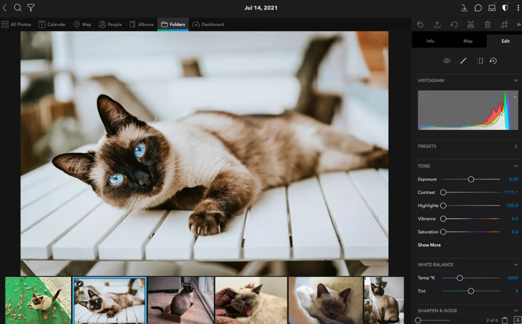Screen dimensions: 522x324
Task: Click the search magnifier icon
Action: point(18,8)
